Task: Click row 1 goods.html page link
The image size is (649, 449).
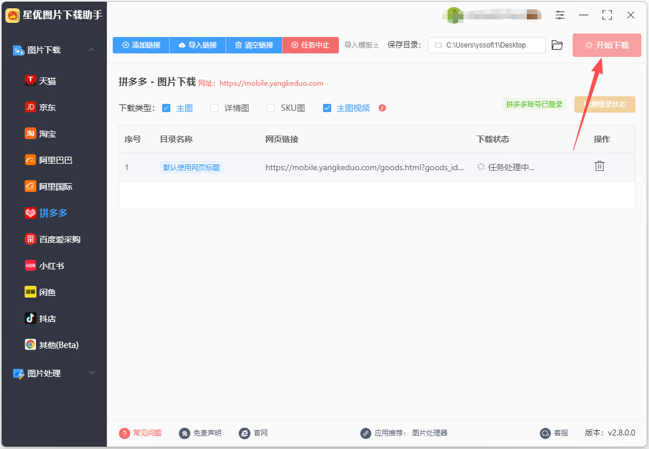Action: tap(365, 167)
